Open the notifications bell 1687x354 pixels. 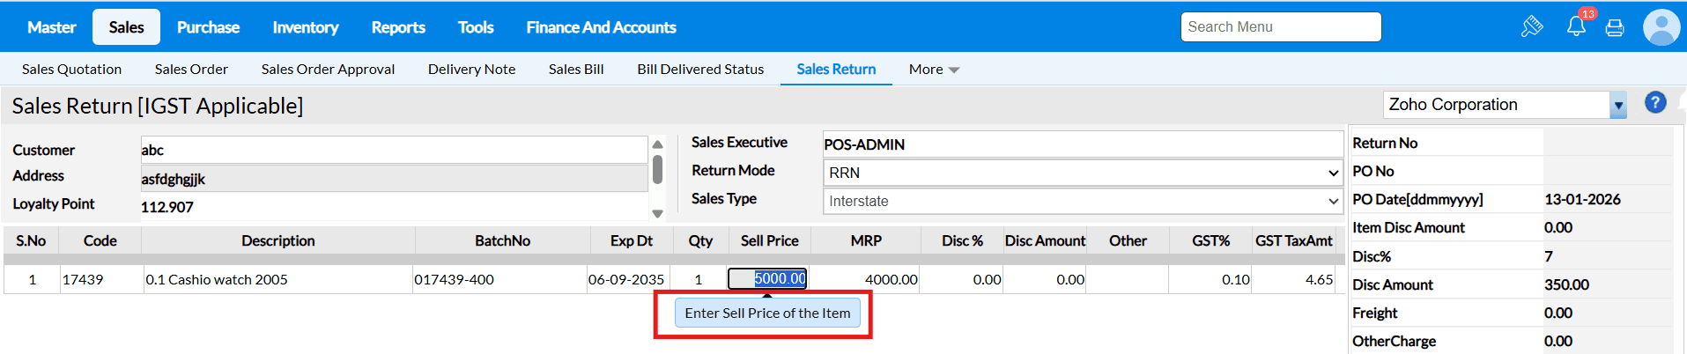coord(1576,26)
